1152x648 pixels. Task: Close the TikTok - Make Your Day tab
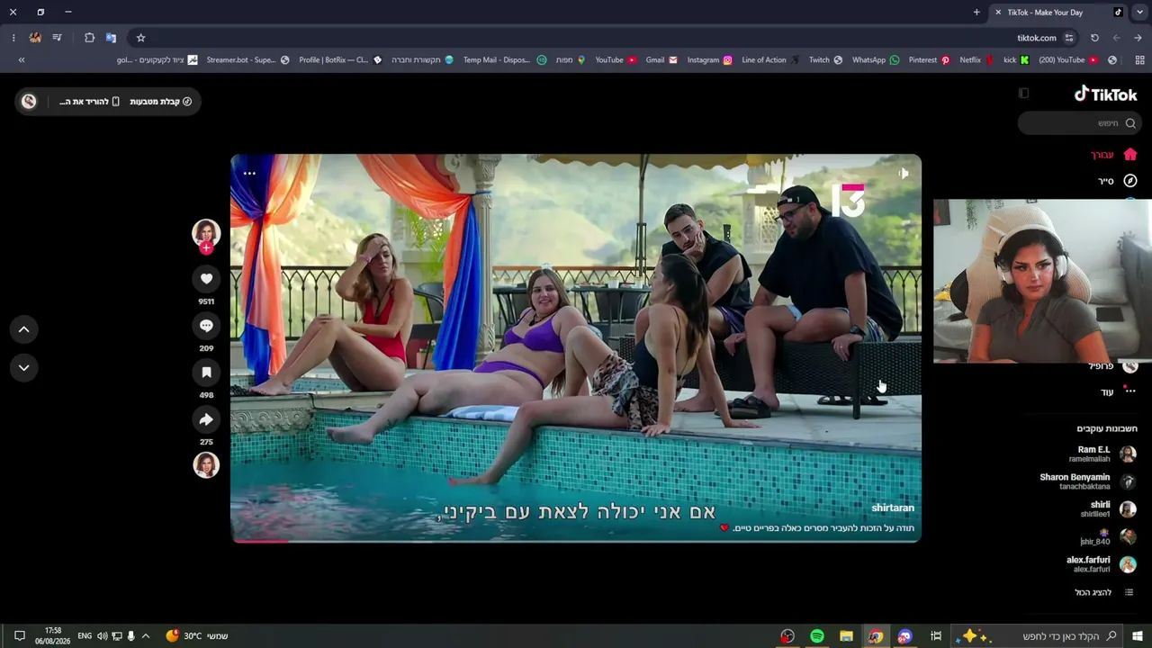tap(998, 13)
